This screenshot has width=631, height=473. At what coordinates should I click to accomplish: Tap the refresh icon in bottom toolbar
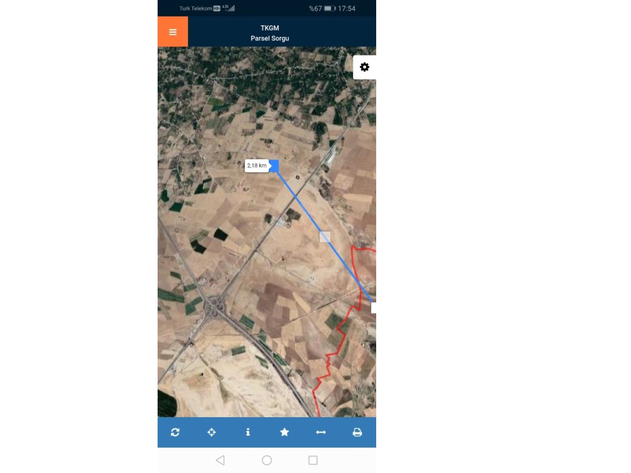point(175,432)
